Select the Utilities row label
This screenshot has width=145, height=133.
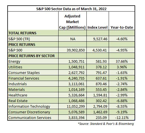coord(15,67)
